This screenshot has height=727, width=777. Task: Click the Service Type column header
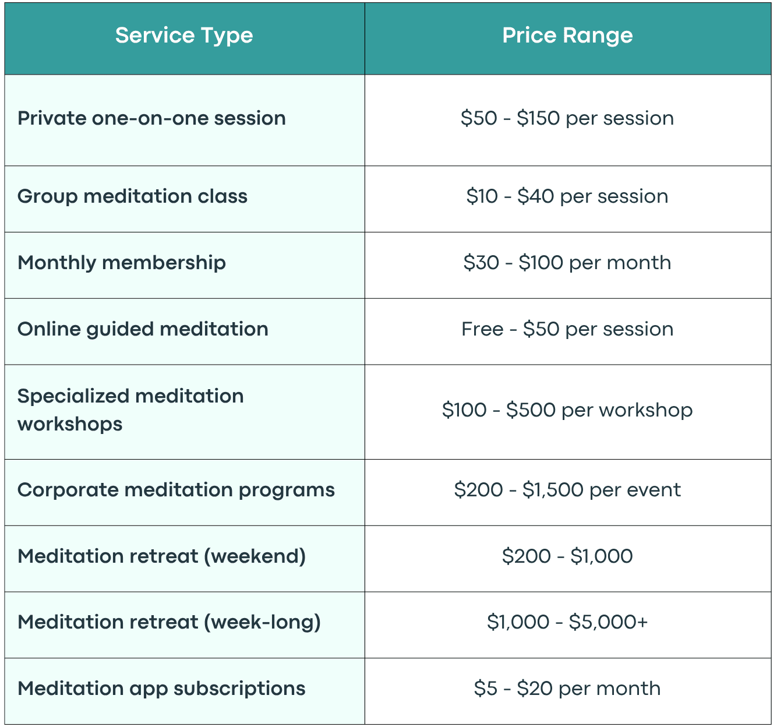[x=184, y=36]
